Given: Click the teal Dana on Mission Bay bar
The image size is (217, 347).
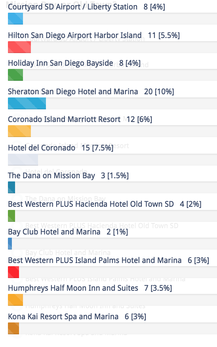Looking at the screenshot, I should pyautogui.click(x=11, y=187).
